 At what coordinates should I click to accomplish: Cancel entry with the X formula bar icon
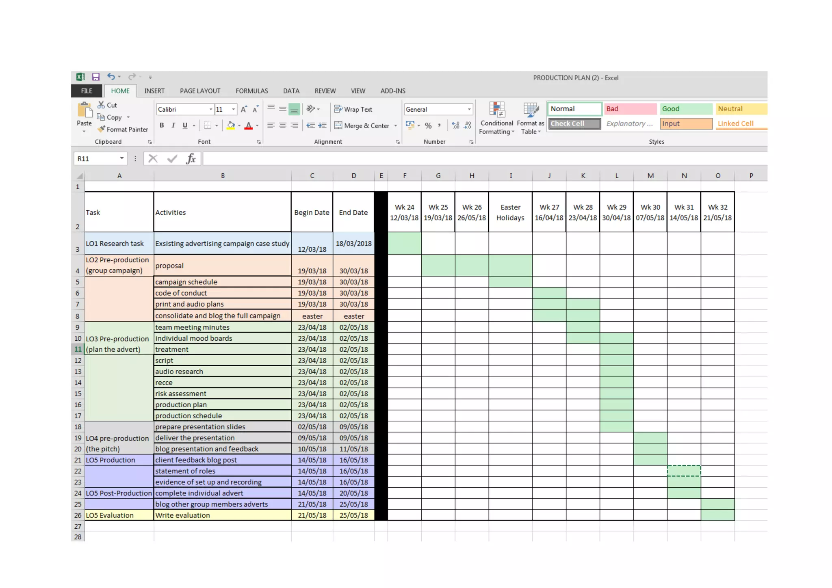(x=153, y=158)
